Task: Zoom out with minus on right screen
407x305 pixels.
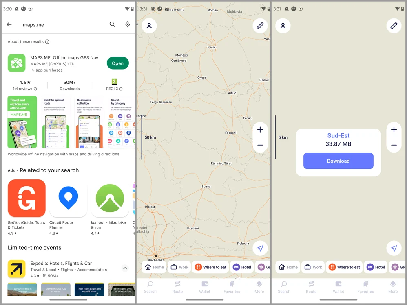Action: tap(394, 145)
